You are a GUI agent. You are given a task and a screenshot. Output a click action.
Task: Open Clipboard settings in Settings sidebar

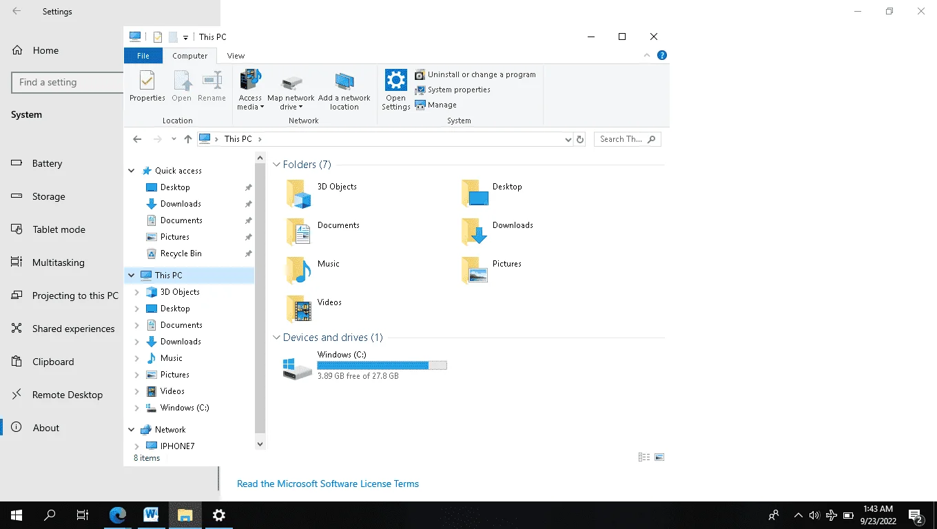(x=53, y=362)
